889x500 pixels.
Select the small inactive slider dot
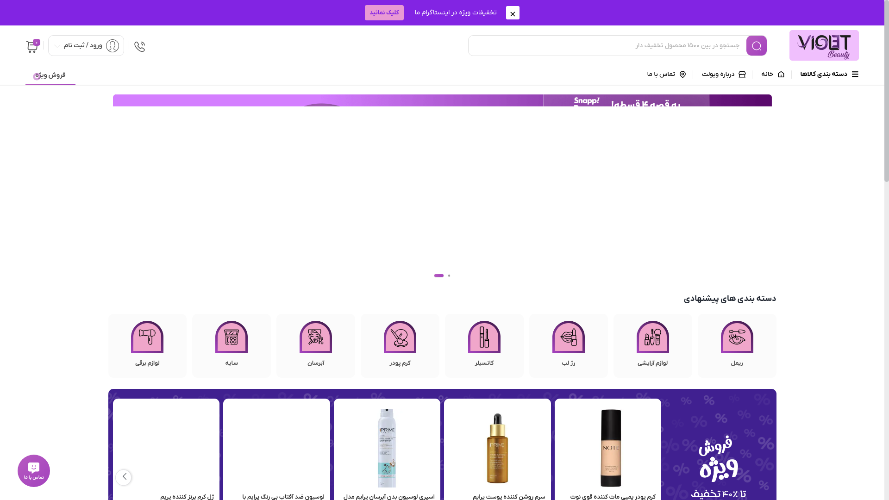click(449, 276)
